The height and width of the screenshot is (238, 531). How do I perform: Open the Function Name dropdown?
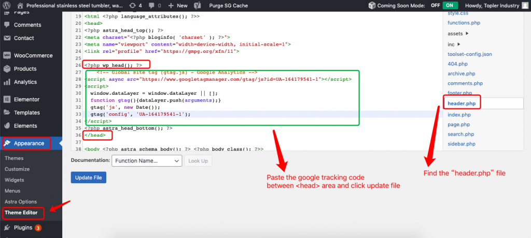click(147, 161)
